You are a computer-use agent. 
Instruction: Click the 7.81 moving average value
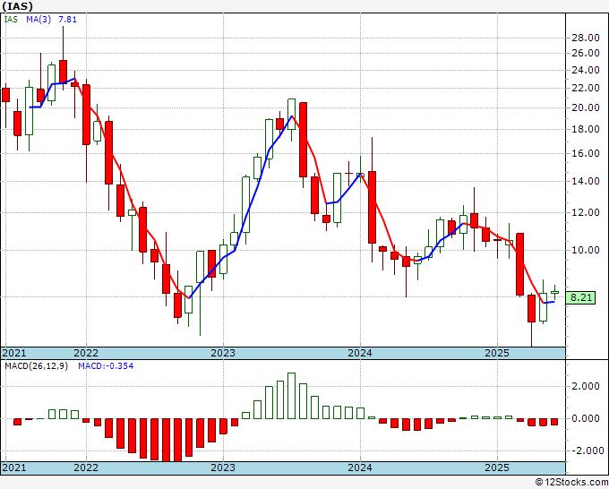67,19
